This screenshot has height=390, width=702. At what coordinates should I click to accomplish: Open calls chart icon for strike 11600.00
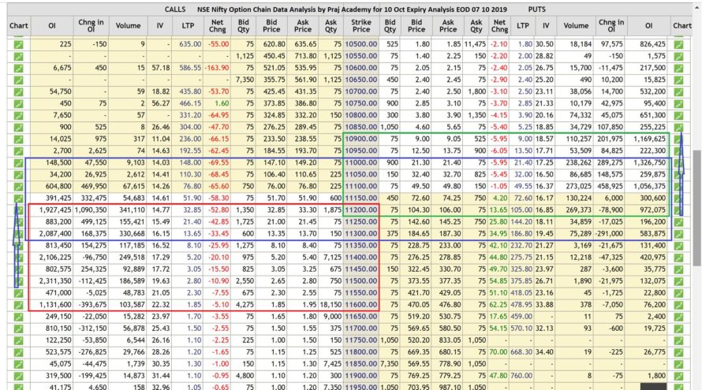click(x=18, y=306)
